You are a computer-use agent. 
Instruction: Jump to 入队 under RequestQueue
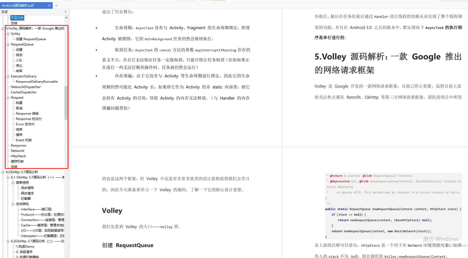point(19,60)
